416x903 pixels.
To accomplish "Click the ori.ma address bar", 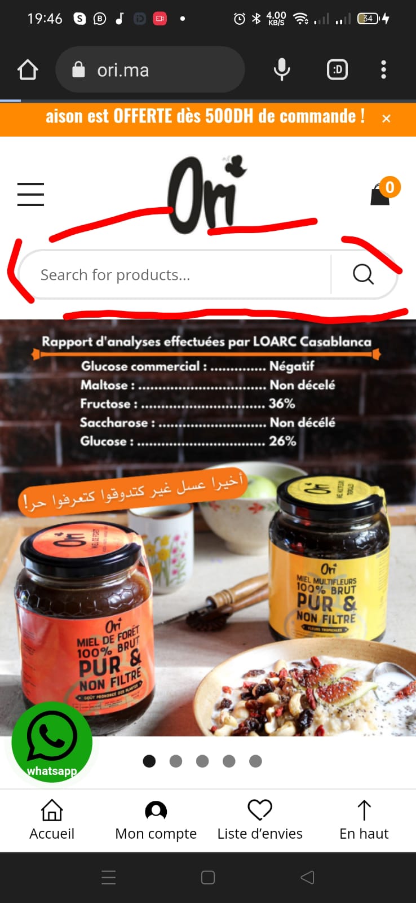I will (x=150, y=70).
